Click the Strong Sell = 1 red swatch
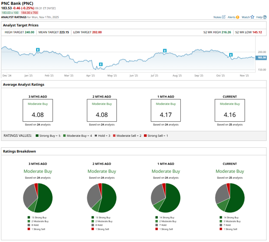The height and width of the screenshot is (242, 269). 145,136
